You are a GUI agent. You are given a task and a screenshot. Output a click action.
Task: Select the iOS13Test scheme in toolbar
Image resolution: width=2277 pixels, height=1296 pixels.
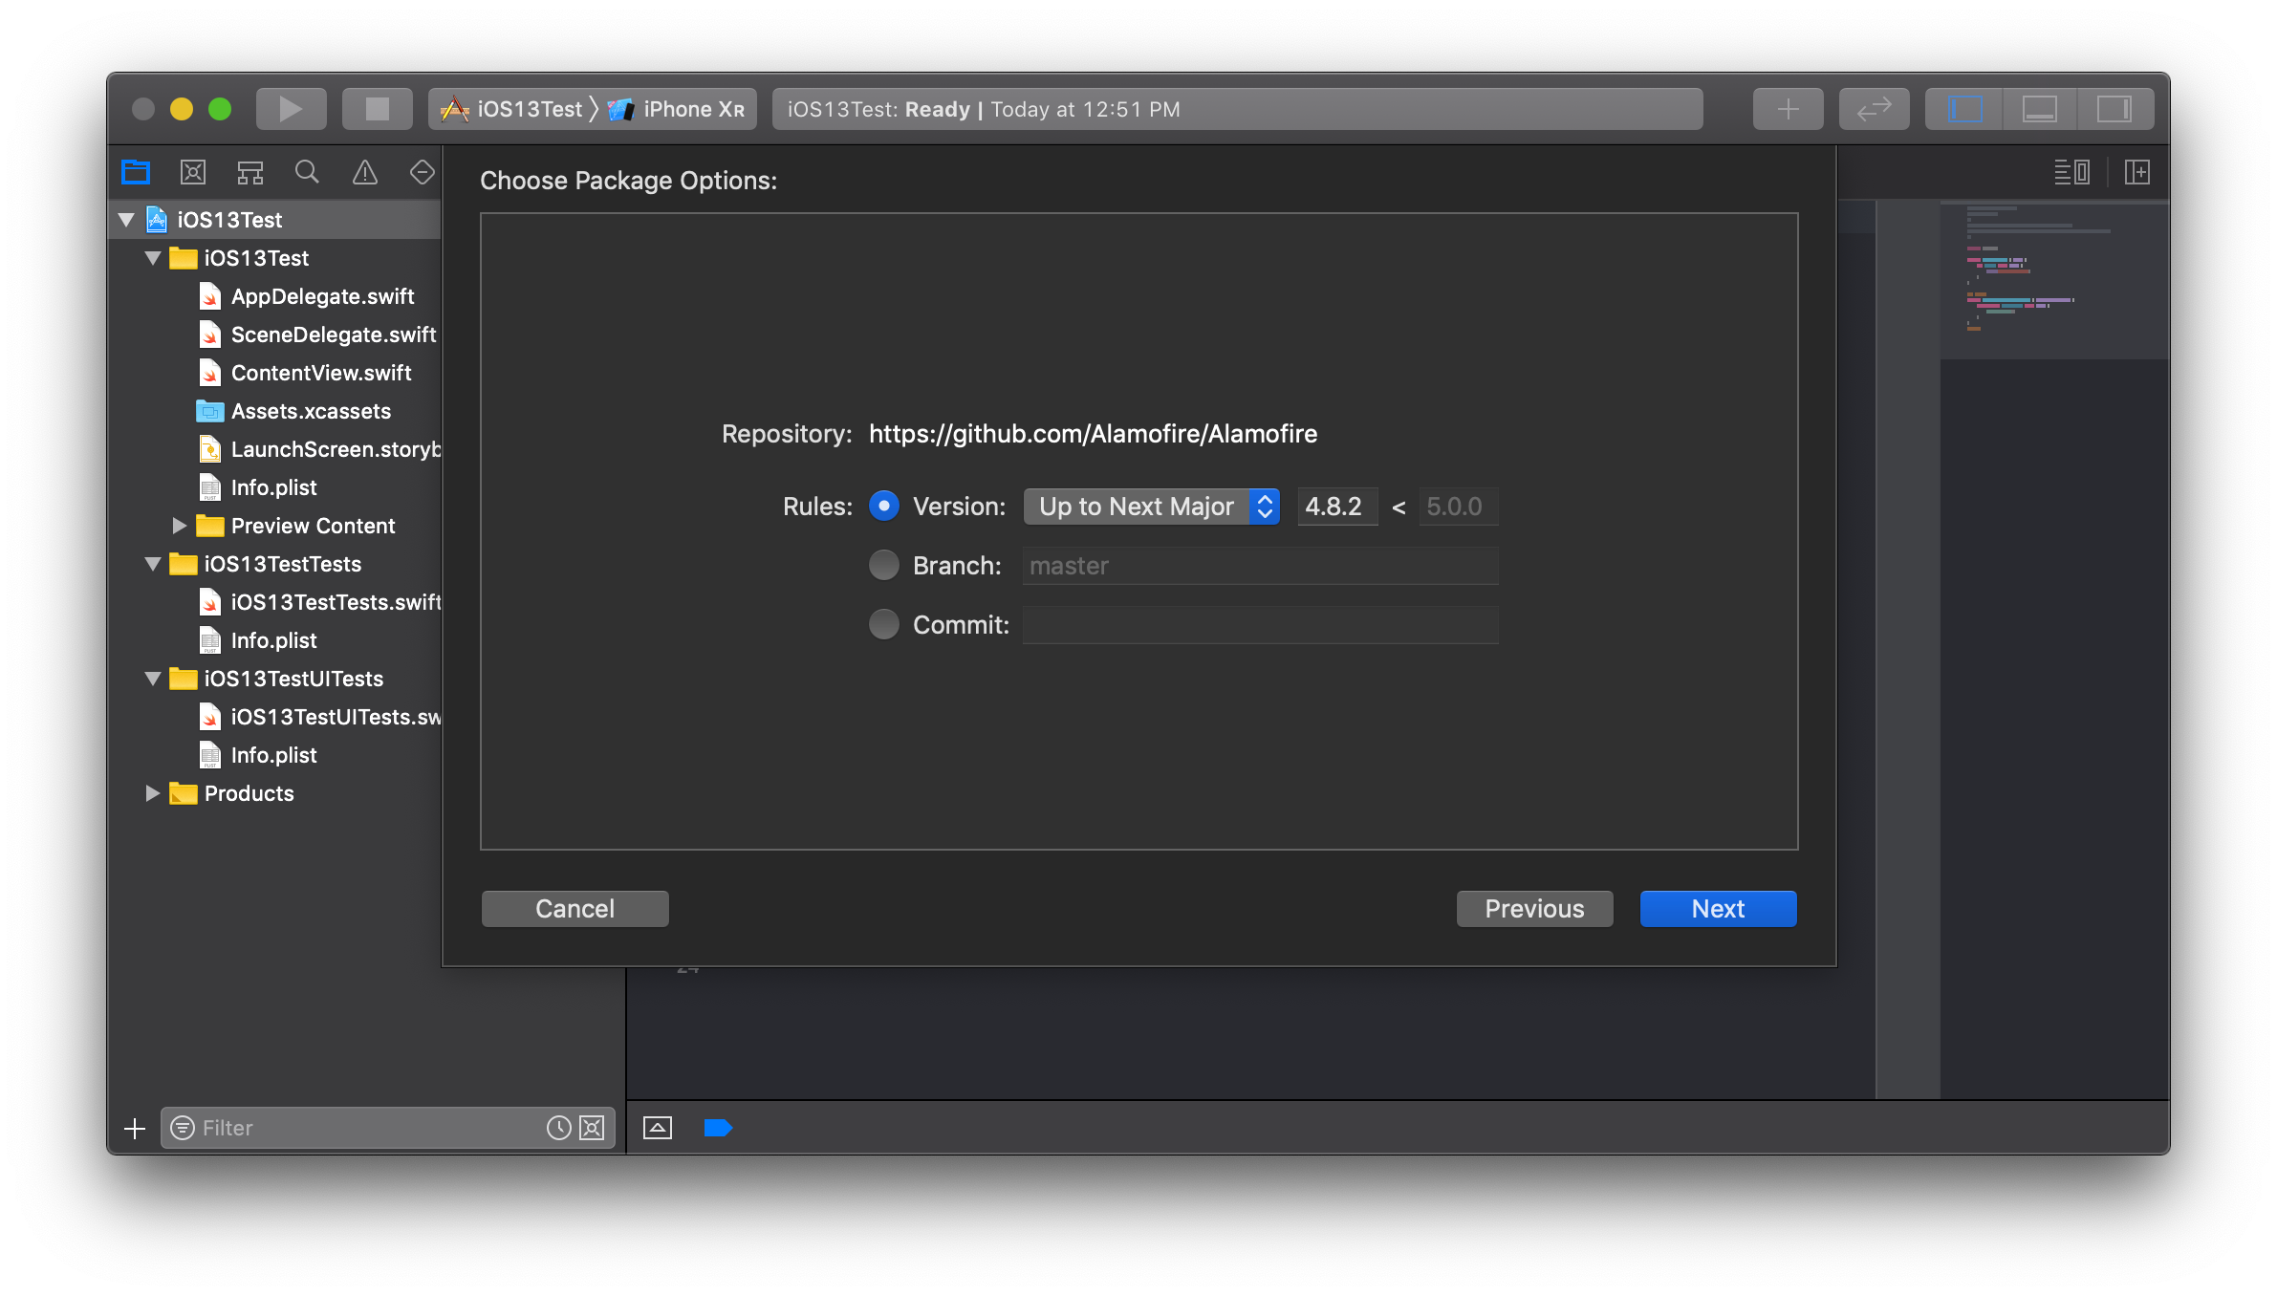tap(512, 109)
